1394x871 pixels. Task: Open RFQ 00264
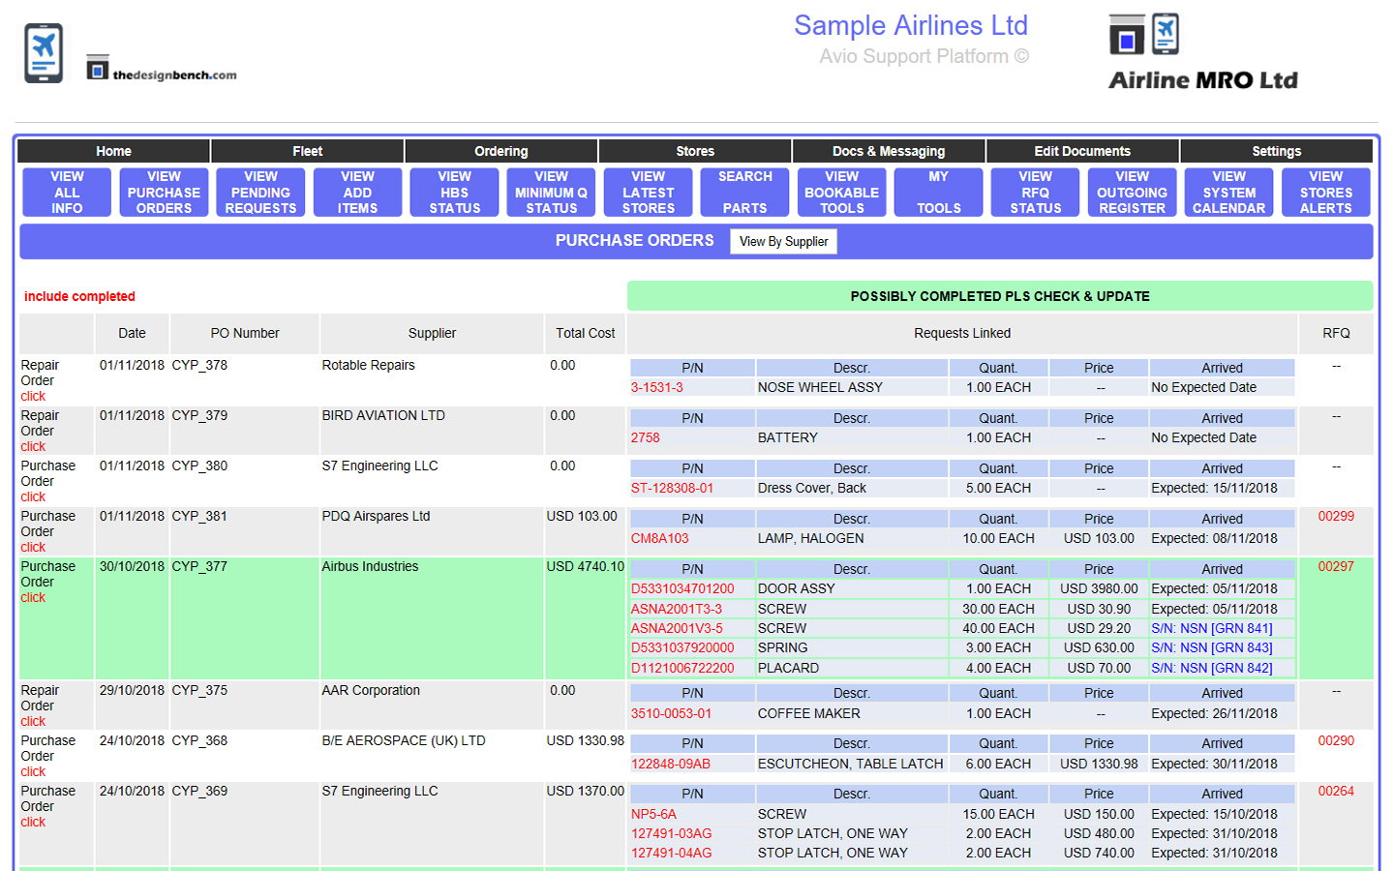[1336, 791]
